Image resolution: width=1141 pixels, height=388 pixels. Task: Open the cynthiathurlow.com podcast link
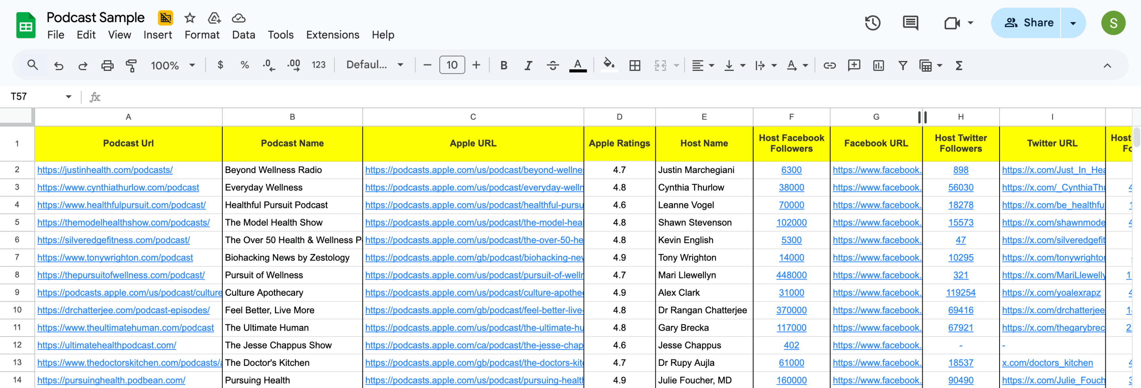118,188
